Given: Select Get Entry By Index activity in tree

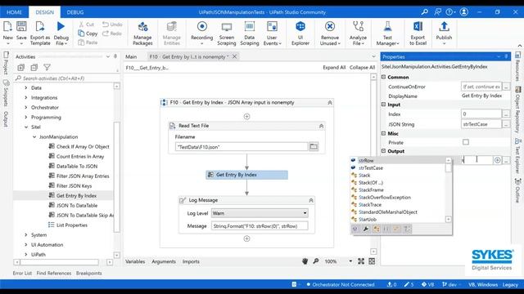Looking at the screenshot, I should 76,196.
